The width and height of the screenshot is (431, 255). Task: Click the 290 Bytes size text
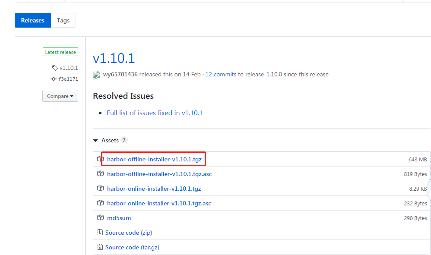(x=415, y=218)
